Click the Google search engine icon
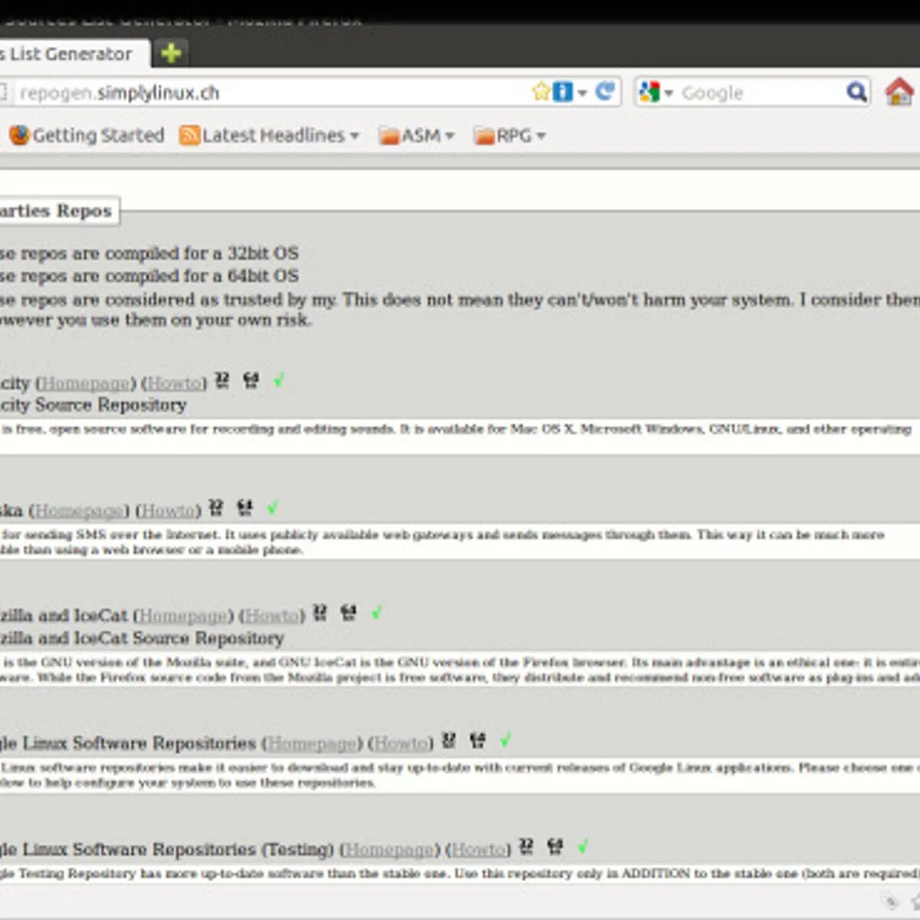This screenshot has height=920, width=920. point(649,92)
